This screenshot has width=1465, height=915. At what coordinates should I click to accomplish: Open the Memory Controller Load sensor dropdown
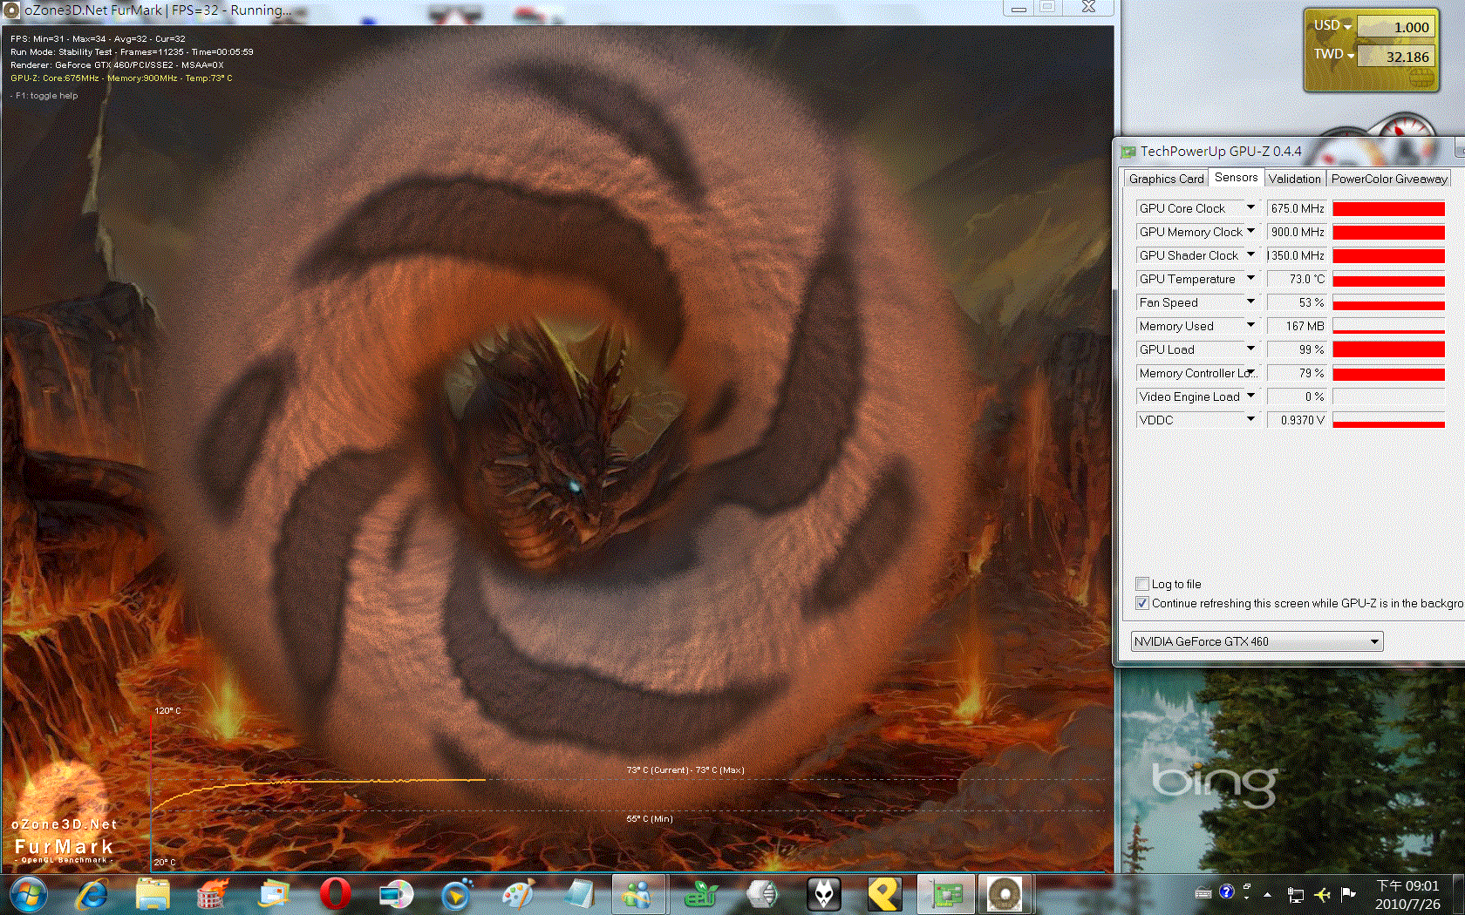(1250, 372)
